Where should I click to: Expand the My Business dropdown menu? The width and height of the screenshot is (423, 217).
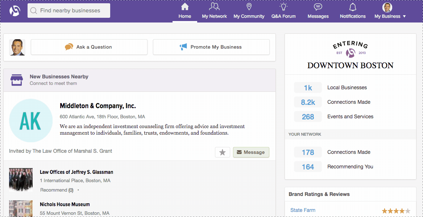390,16
